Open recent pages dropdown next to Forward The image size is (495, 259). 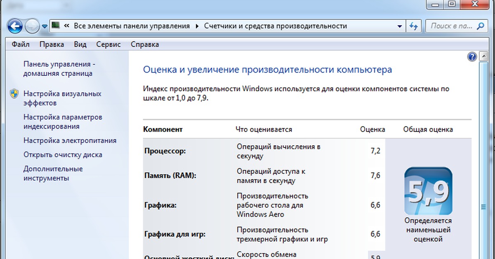(x=44, y=27)
